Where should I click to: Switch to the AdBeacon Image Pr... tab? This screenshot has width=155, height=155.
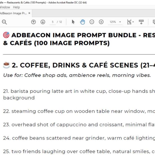pos(13,13)
